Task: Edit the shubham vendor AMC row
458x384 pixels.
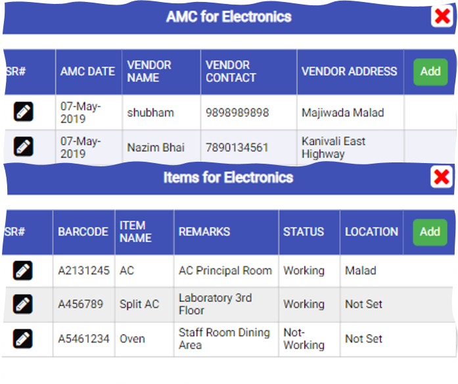Action: pos(24,111)
